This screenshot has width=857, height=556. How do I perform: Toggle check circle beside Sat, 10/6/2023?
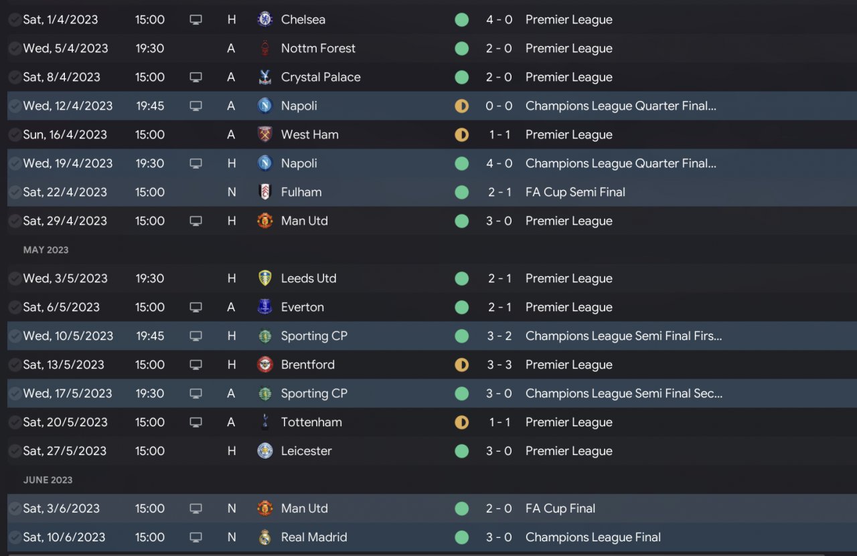tap(15, 537)
